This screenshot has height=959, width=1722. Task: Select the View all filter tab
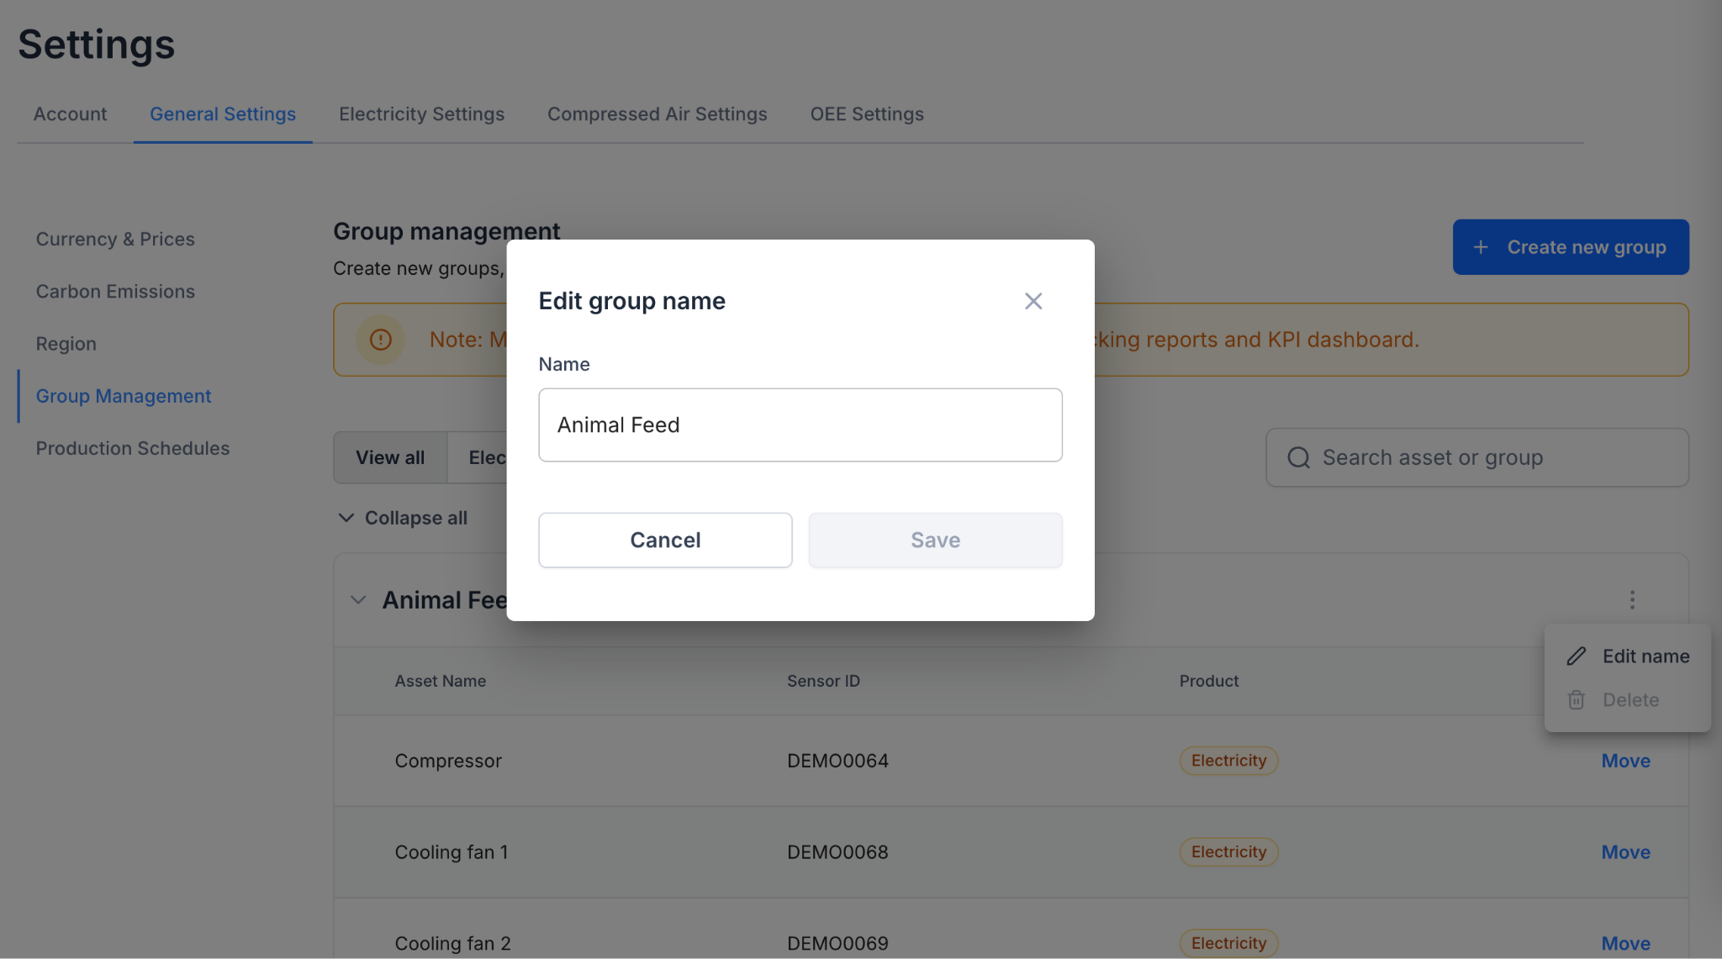click(x=390, y=458)
